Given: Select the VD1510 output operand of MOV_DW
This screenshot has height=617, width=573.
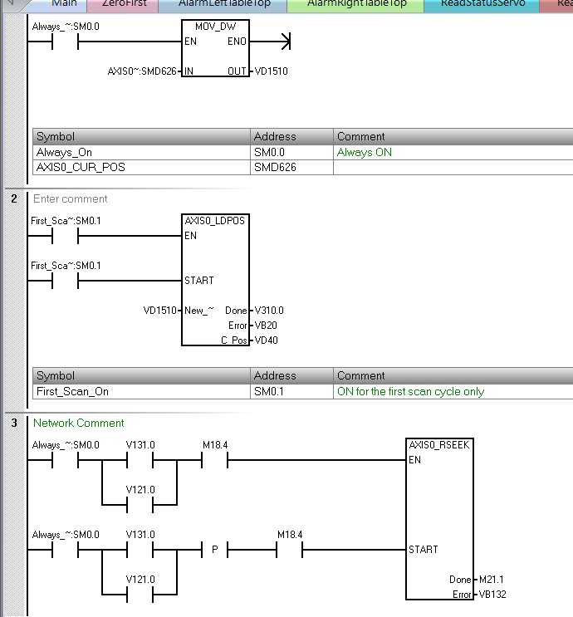Looking at the screenshot, I should tap(271, 71).
